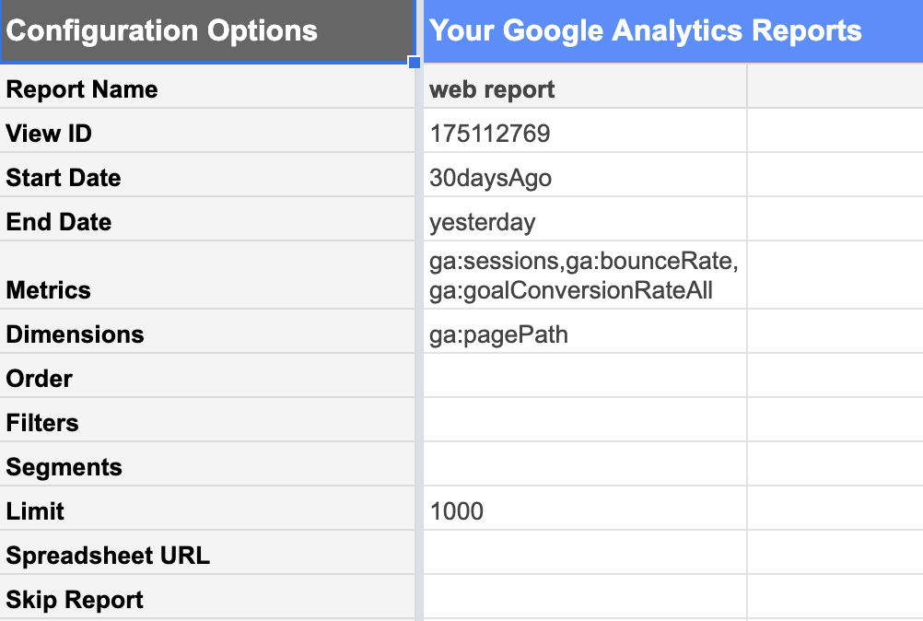Click the metrics cell with ga:sessions
This screenshot has height=621, width=923.
coord(585,275)
